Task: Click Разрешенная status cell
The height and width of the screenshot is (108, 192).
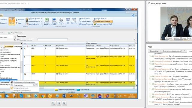Action: (x=91, y=51)
